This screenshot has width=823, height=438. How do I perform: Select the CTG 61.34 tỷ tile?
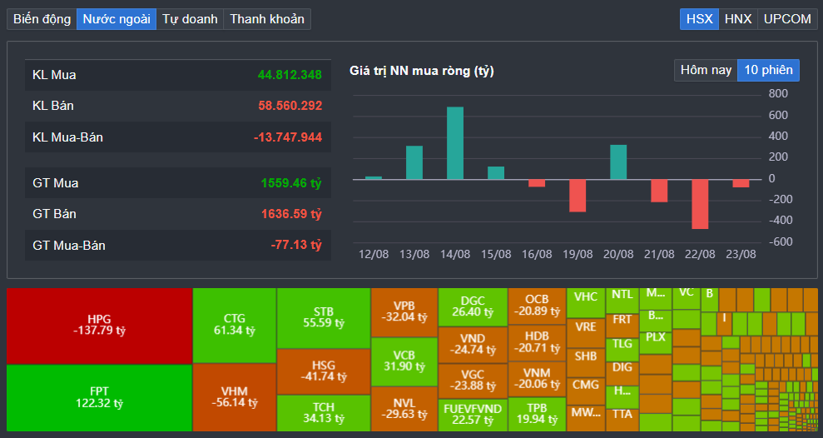coord(235,325)
